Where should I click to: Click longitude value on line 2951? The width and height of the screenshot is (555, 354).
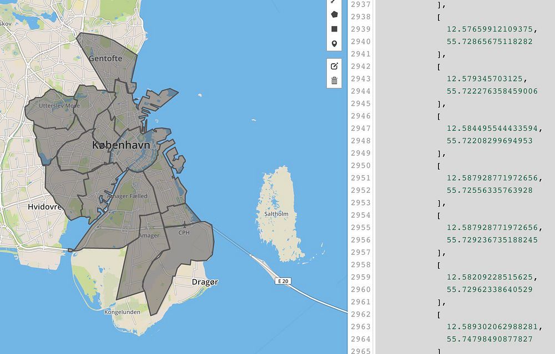[x=492, y=178]
